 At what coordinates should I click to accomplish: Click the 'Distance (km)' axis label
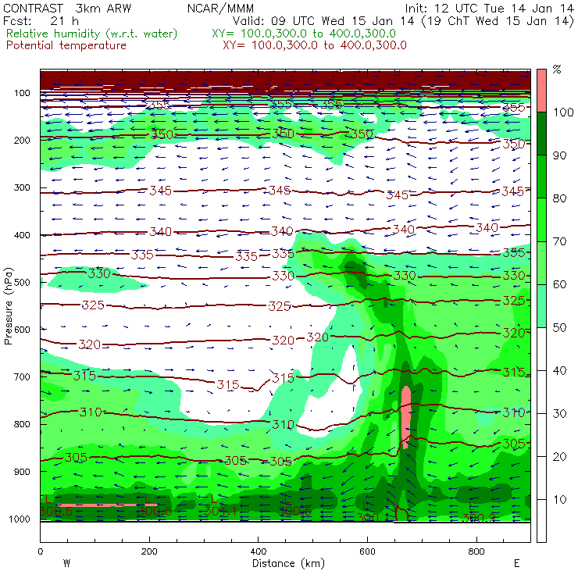(x=288, y=563)
